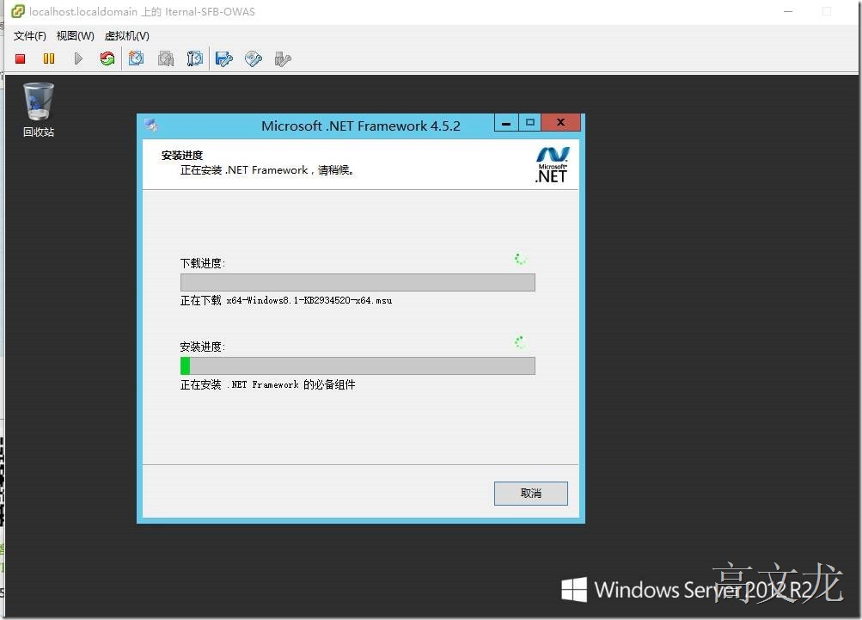The image size is (862, 620).
Task: Click the install progress bar
Action: 358,365
